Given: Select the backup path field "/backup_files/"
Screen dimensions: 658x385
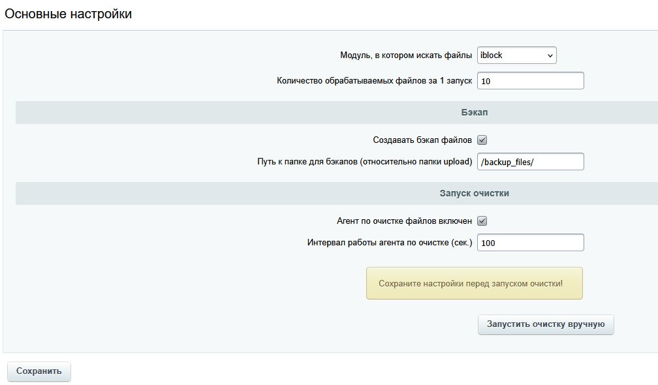Looking at the screenshot, I should click(x=530, y=161).
